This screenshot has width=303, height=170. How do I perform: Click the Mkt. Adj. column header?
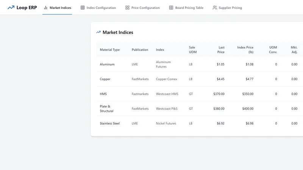click(x=294, y=50)
